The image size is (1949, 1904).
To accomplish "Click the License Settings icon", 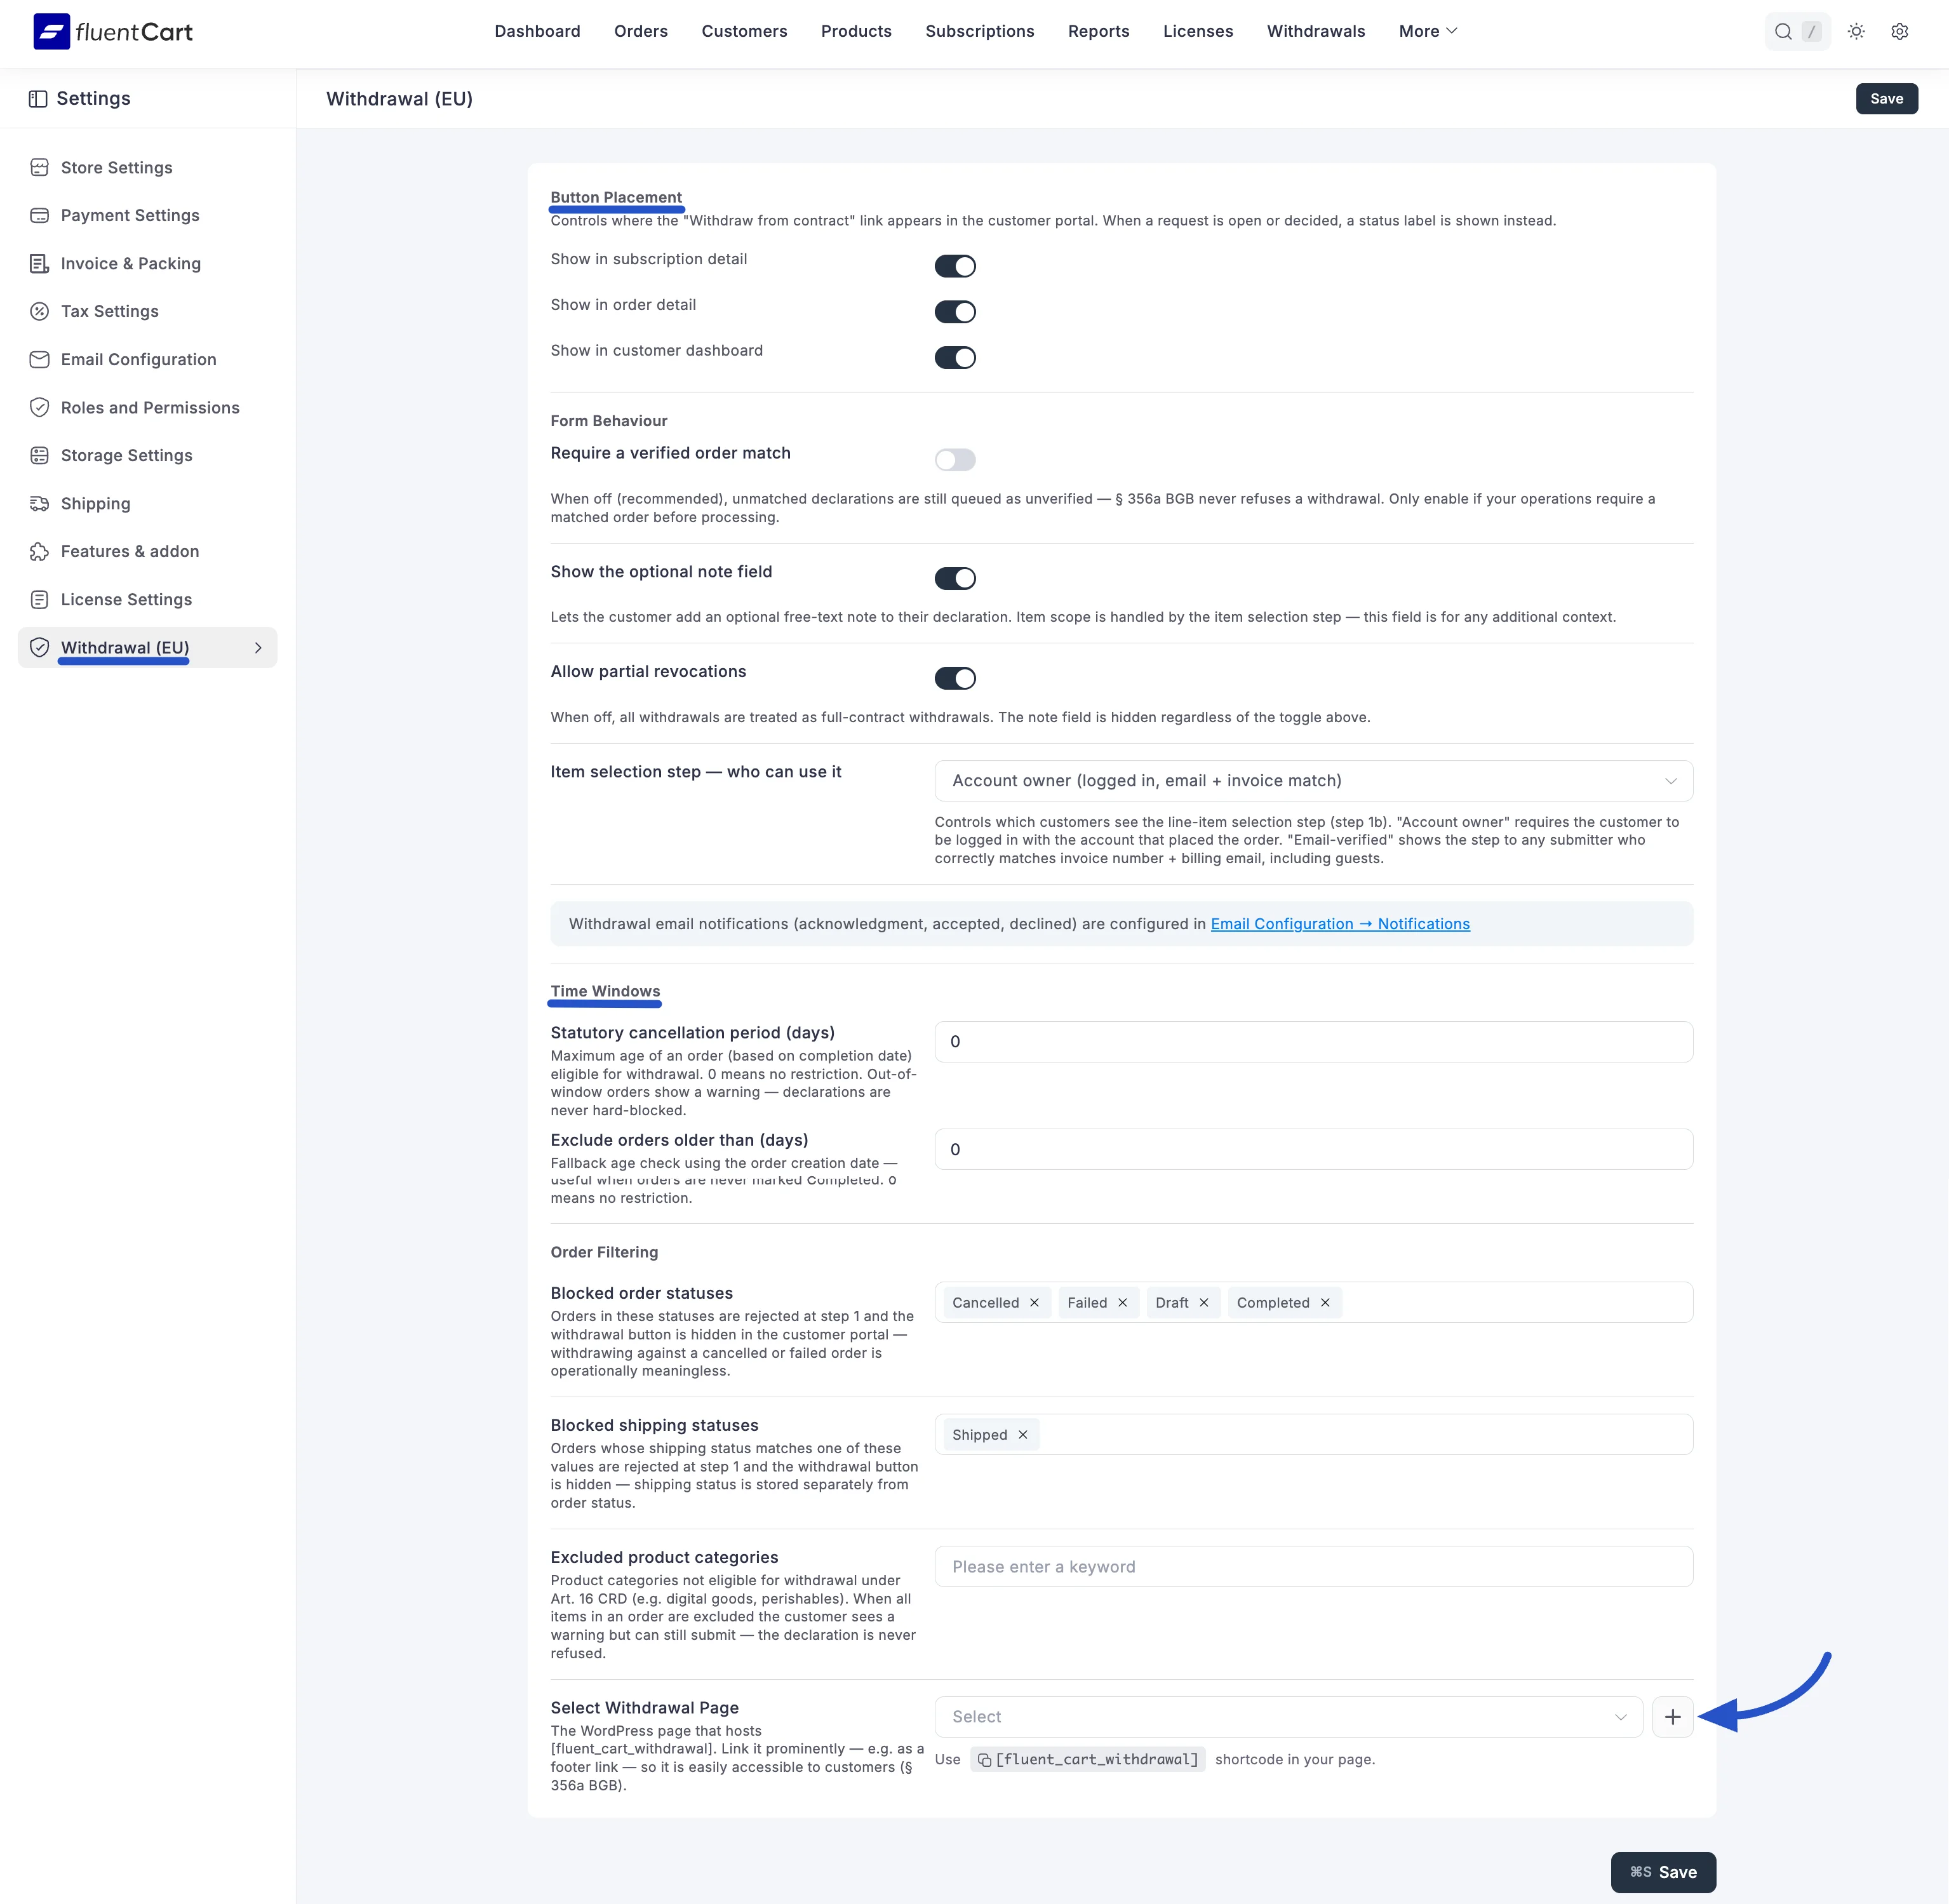I will click(40, 599).
